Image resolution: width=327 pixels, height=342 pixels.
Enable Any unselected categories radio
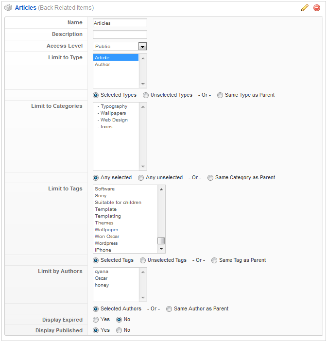click(141, 178)
